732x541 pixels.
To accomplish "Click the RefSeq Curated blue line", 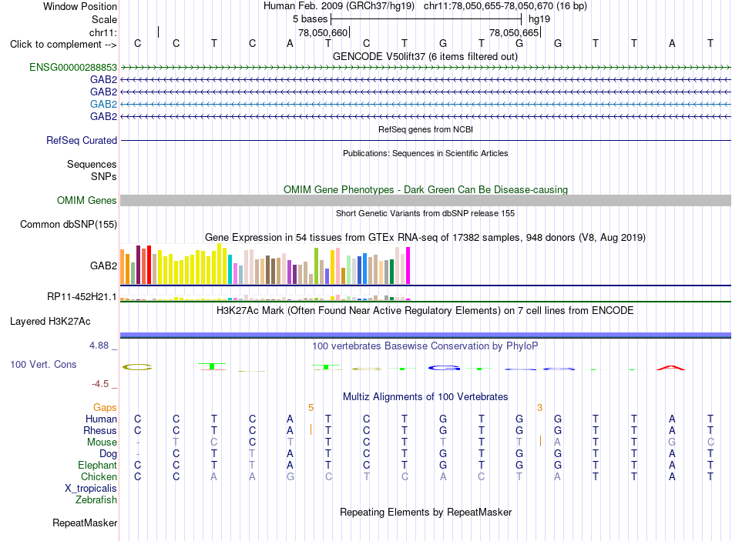I will tap(425, 140).
